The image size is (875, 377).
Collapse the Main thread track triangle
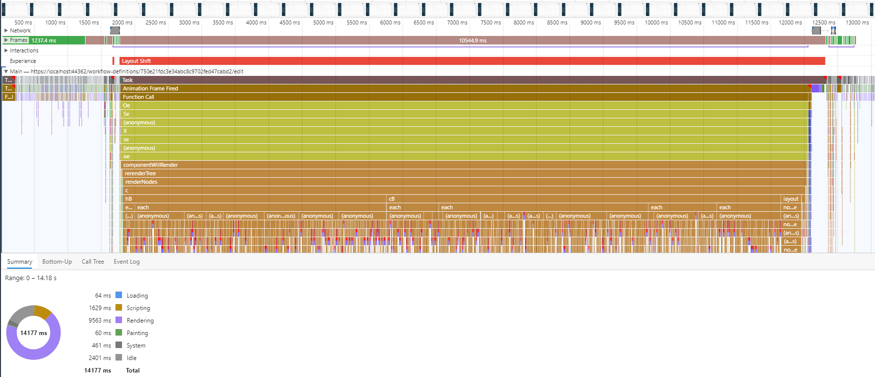point(6,71)
